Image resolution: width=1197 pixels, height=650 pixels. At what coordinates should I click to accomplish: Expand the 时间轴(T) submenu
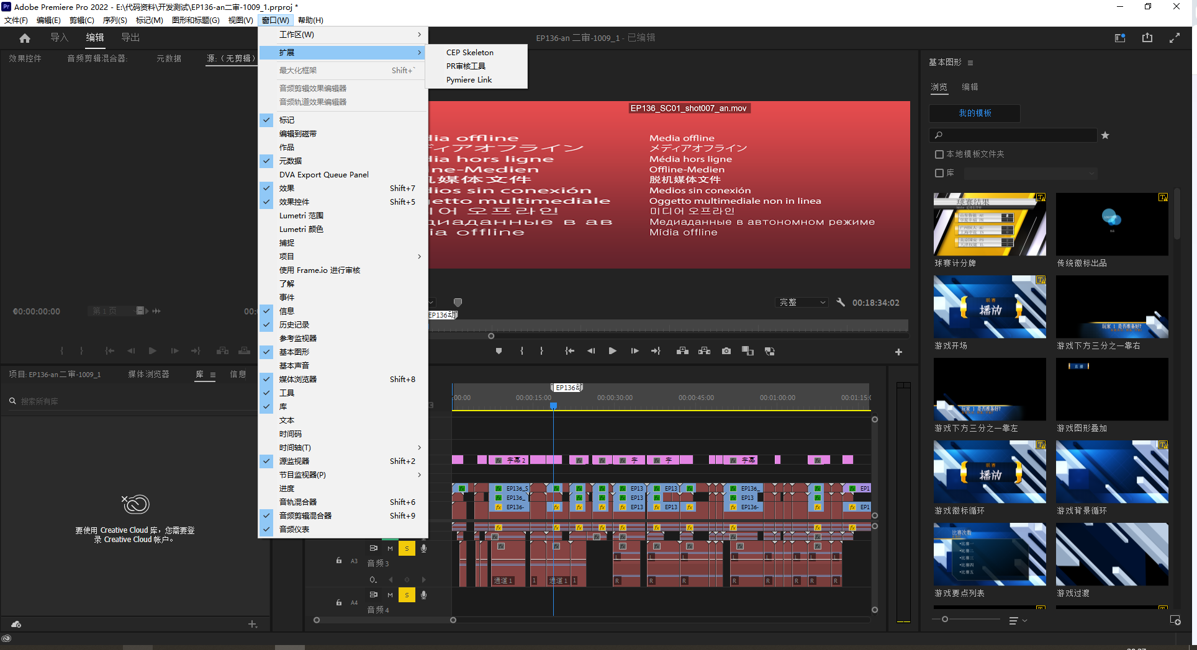click(343, 448)
